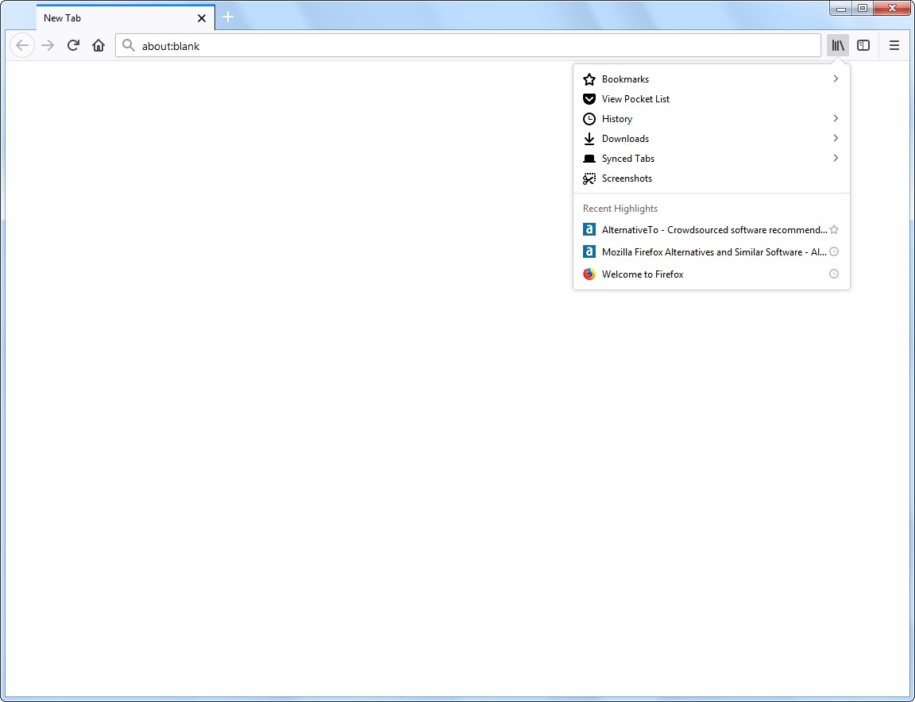Expand the History submenu chevron
915x702 pixels.
coord(836,118)
